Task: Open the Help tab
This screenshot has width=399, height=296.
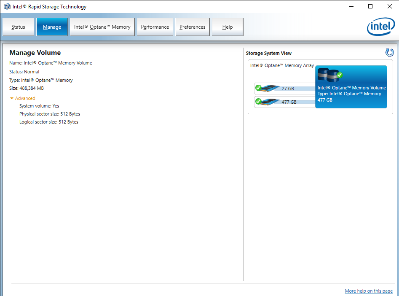Action: click(x=227, y=27)
